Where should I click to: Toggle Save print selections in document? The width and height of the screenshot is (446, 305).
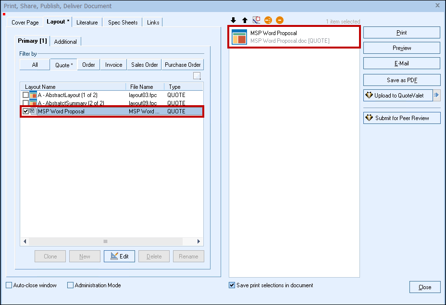(x=233, y=285)
